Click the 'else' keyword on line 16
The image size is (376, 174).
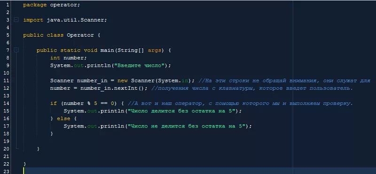[63, 119]
